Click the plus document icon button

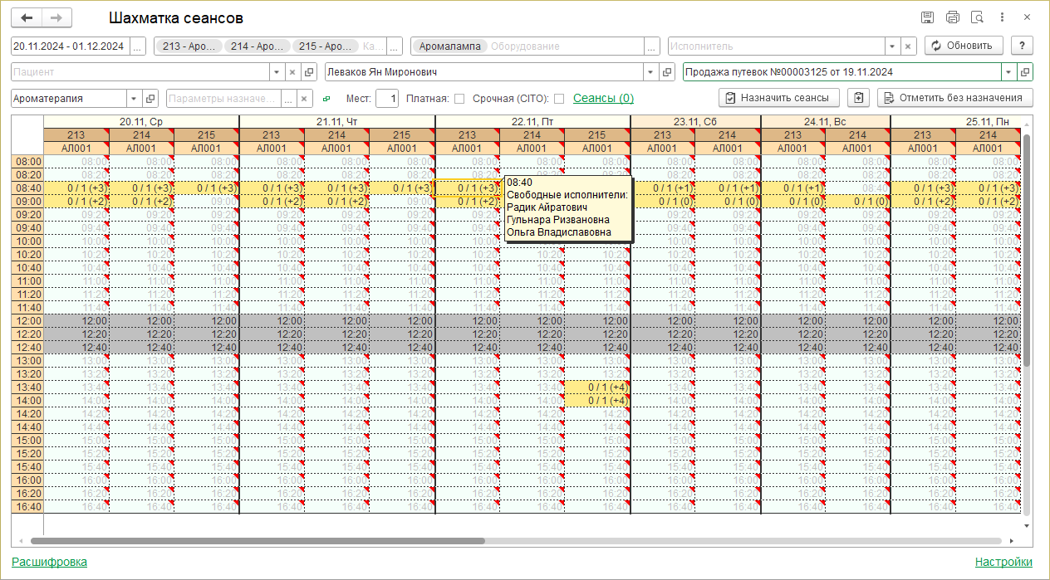tap(858, 98)
